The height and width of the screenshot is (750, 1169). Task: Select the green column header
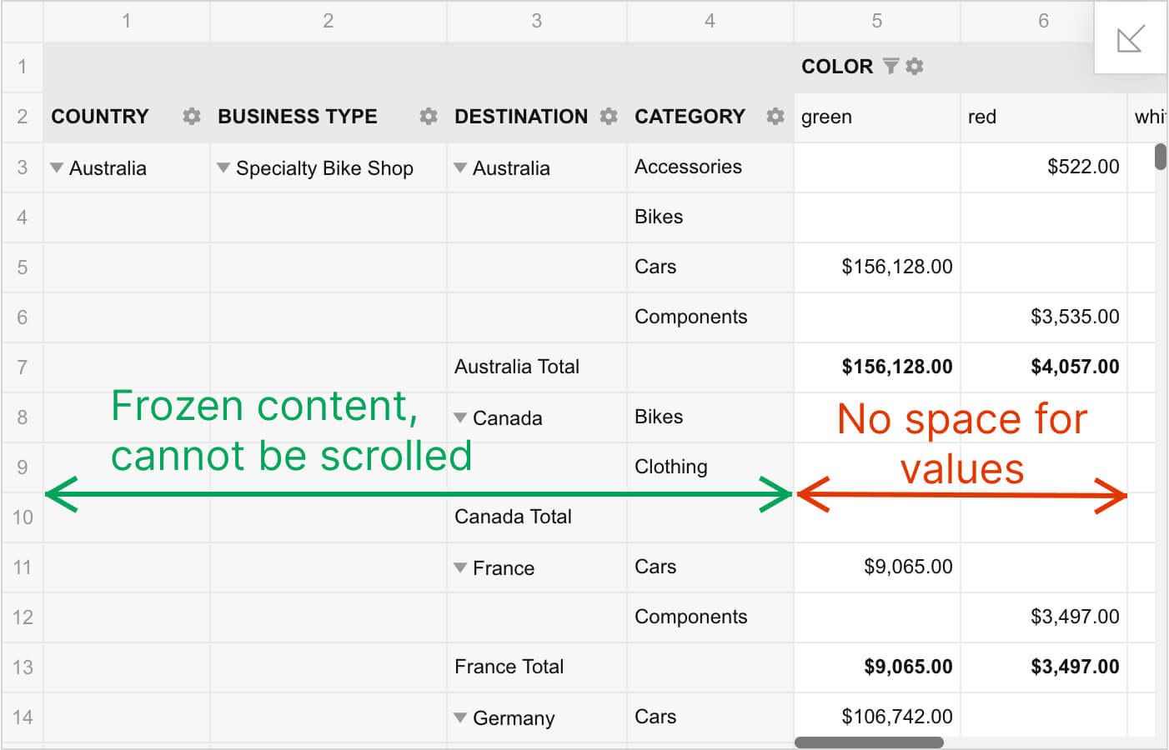[877, 117]
